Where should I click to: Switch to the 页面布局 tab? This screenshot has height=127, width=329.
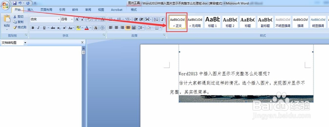pyautogui.click(x=46, y=10)
